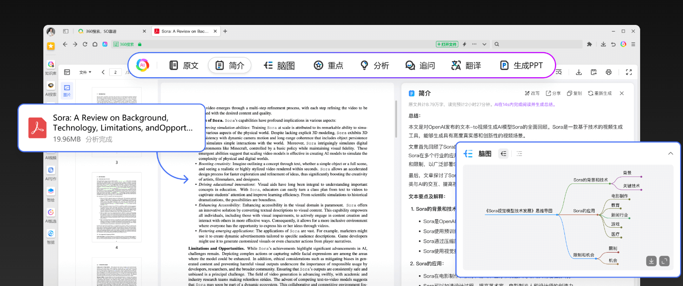Click the Sora的应用 mind map node

[584, 211]
